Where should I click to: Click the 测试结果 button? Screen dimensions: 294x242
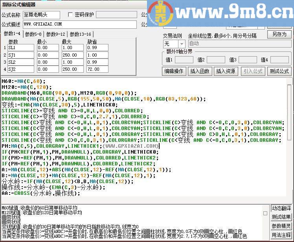[281, 217]
